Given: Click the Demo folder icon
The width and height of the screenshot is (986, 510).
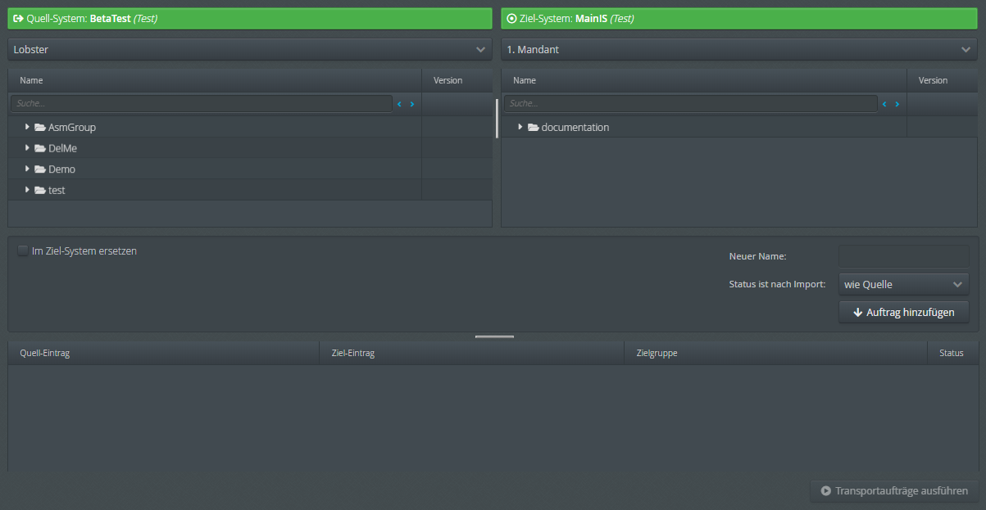Looking at the screenshot, I should click(x=39, y=169).
